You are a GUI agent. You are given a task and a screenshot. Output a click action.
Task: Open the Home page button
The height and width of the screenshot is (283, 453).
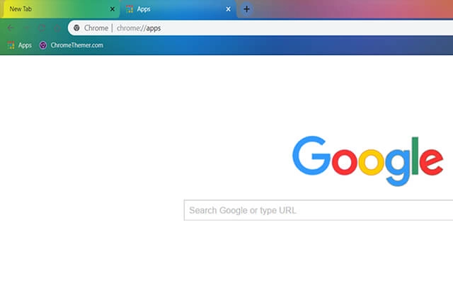coord(57,28)
